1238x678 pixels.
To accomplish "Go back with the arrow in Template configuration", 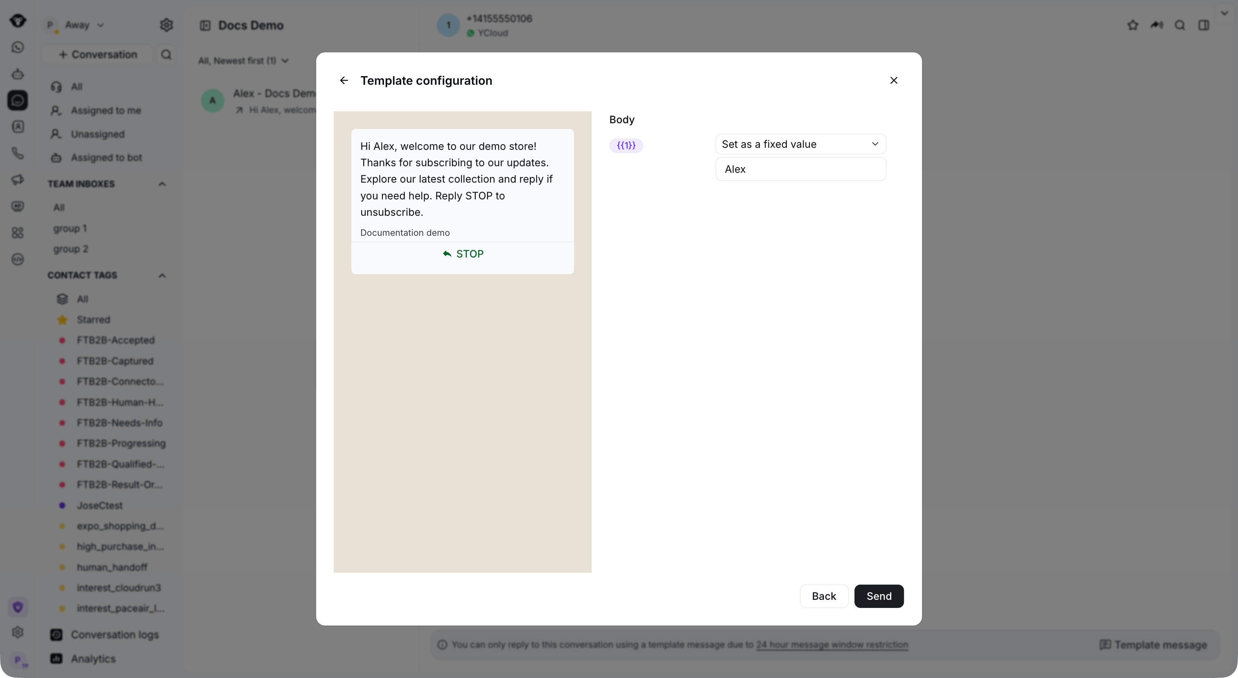I will click(343, 80).
